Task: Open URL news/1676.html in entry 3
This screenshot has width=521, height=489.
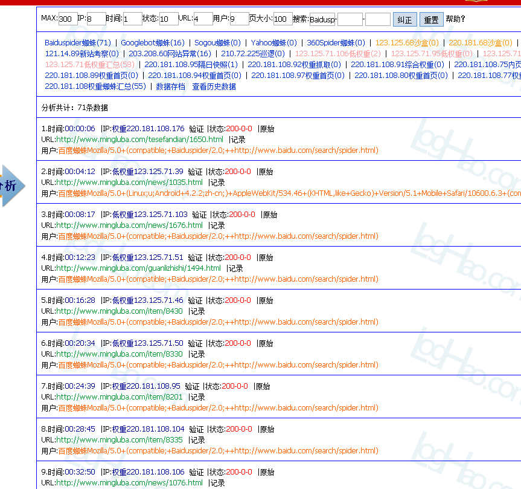Action: coord(130,225)
